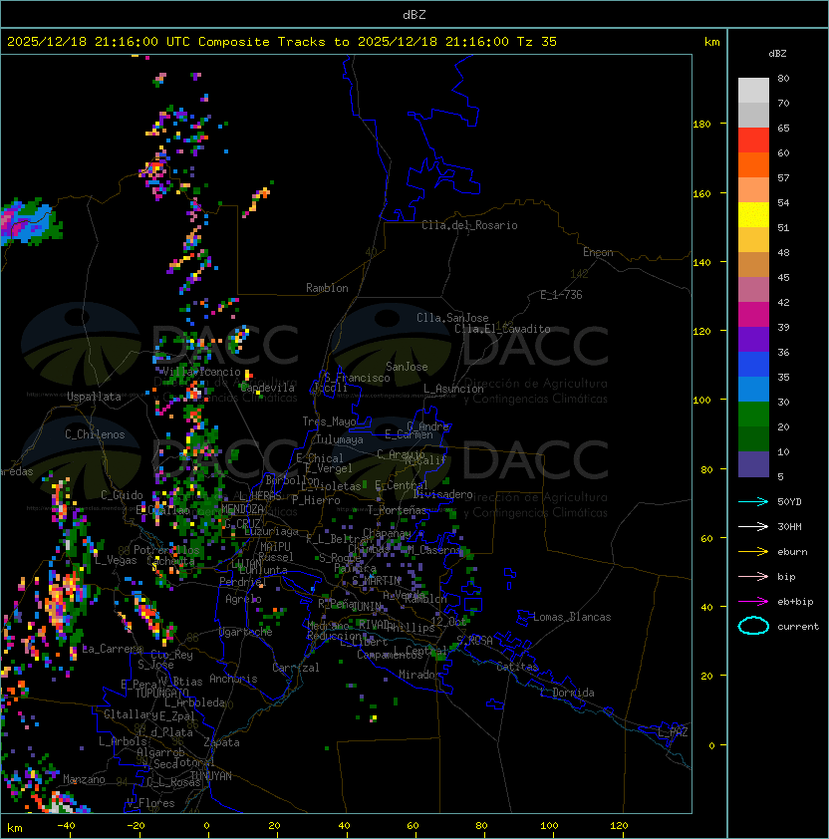Click the yellow eburn arrow in legend
This screenshot has width=829, height=839.
pos(753,552)
